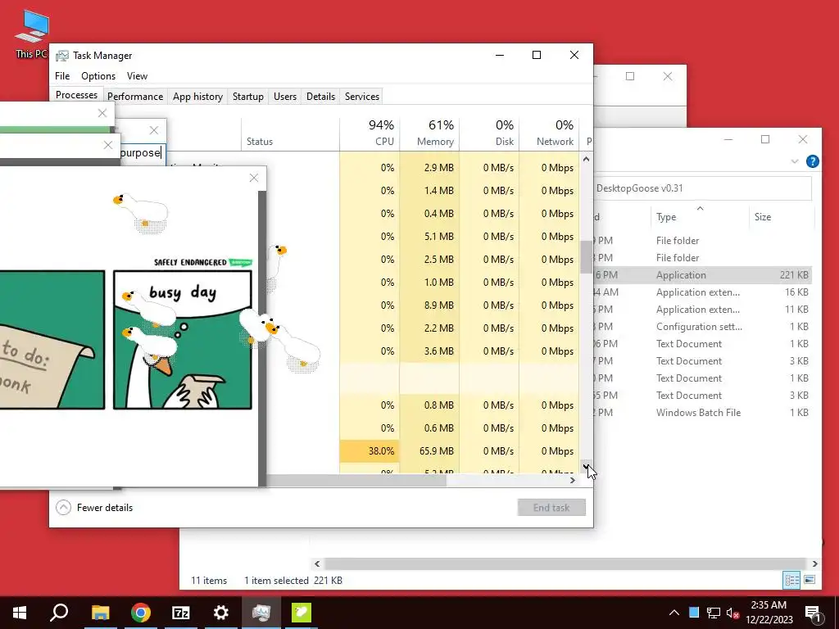The height and width of the screenshot is (629, 839).
Task: Click the End task button
Action: click(x=551, y=507)
